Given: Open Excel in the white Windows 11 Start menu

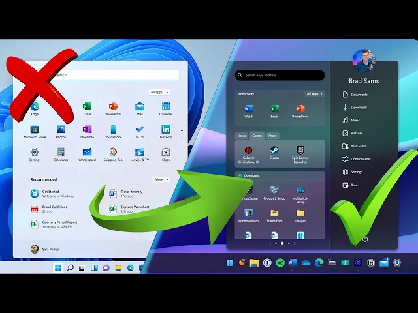Looking at the screenshot, I should 87,109.
